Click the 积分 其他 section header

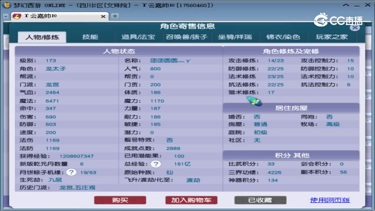point(291,155)
